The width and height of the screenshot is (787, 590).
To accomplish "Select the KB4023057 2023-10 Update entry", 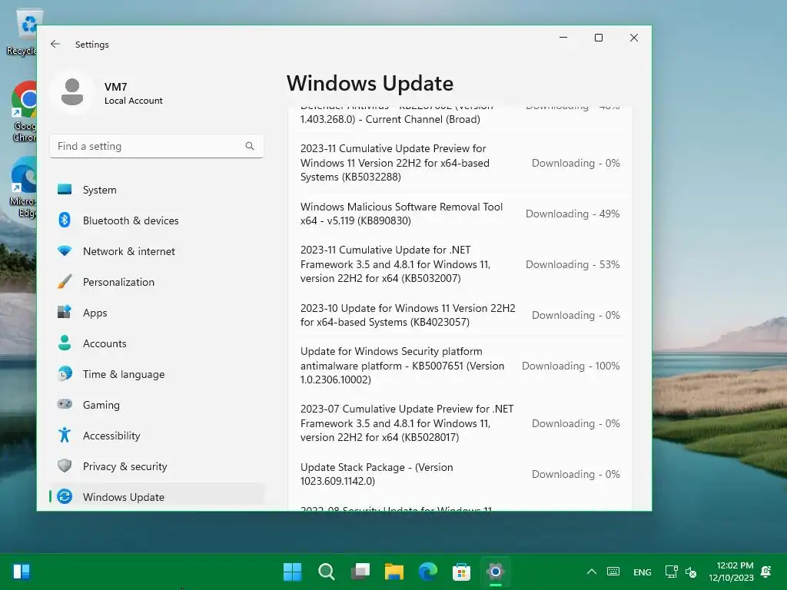I will (x=460, y=315).
